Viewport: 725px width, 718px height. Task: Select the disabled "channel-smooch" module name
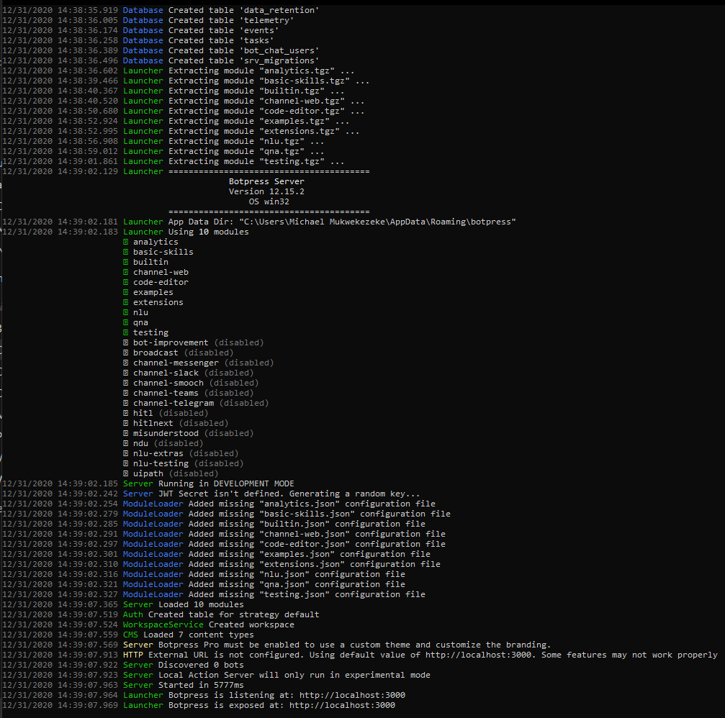coord(168,383)
